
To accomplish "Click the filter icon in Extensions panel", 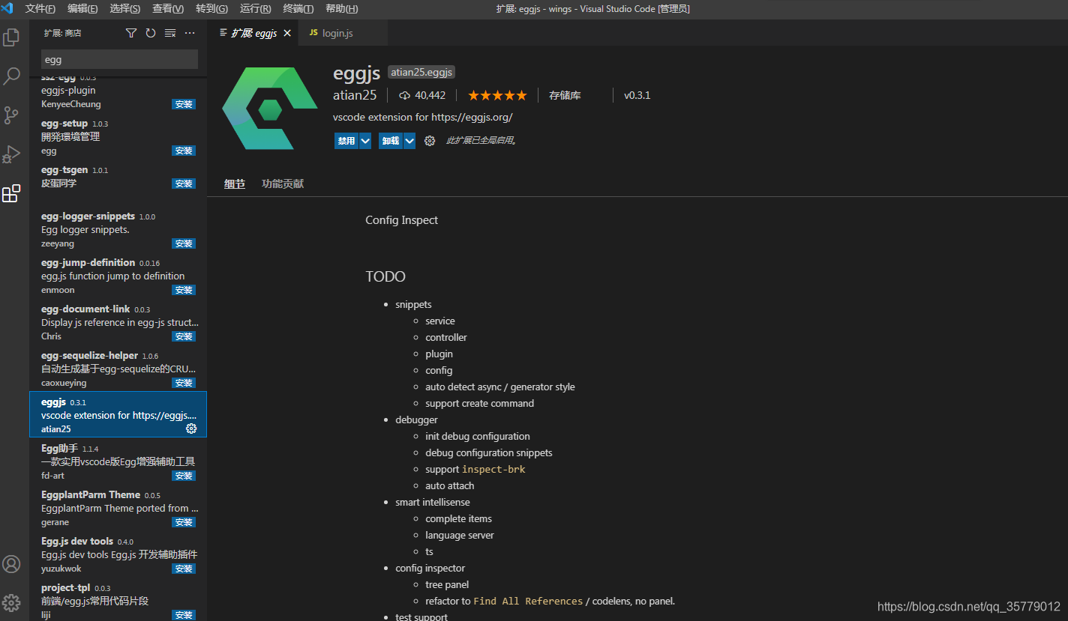I will (130, 32).
